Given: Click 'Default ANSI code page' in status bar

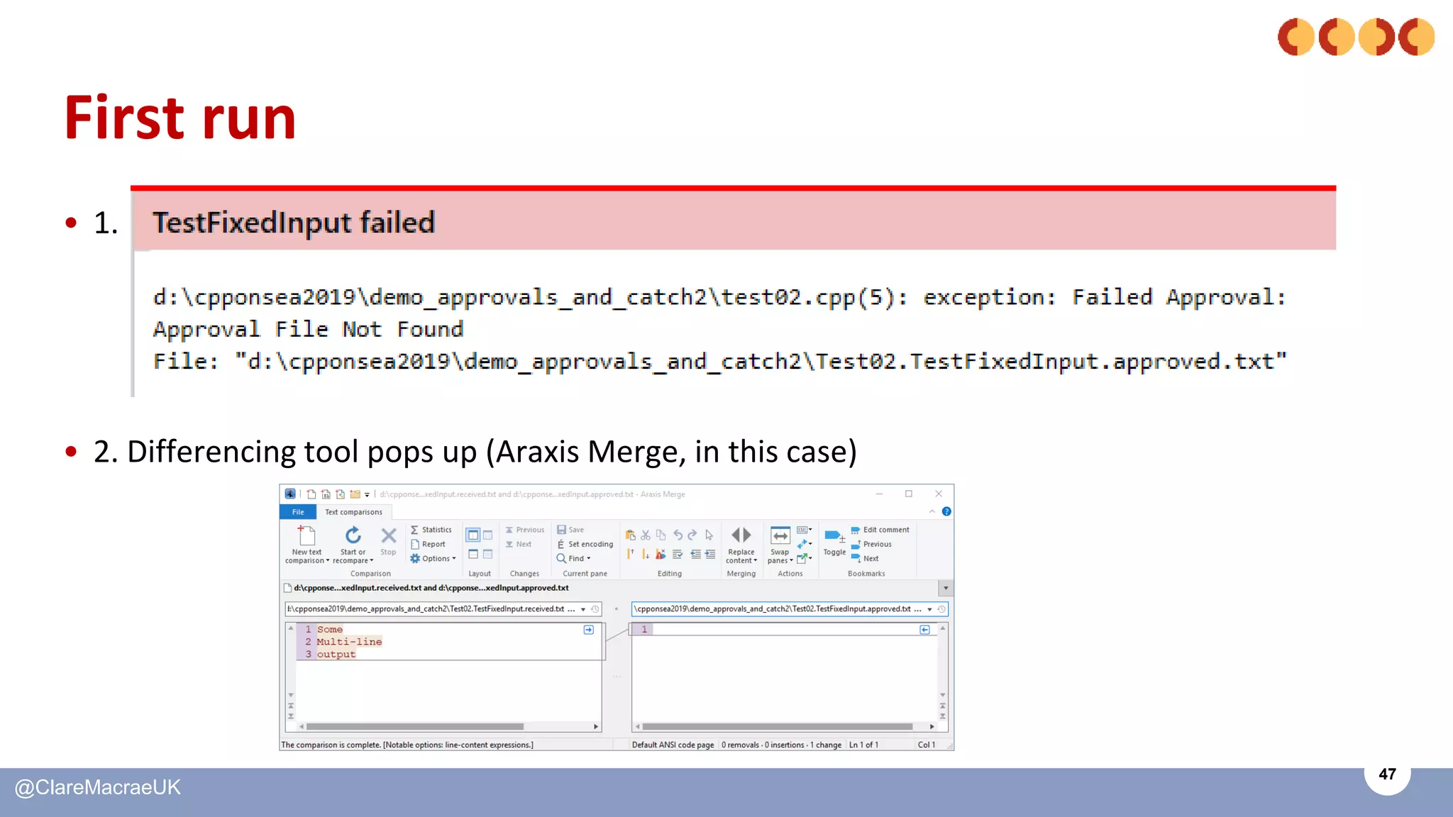Looking at the screenshot, I should [673, 745].
